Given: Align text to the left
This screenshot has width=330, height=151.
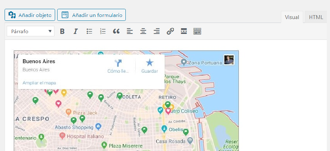Looking at the screenshot, I should click(x=130, y=31).
